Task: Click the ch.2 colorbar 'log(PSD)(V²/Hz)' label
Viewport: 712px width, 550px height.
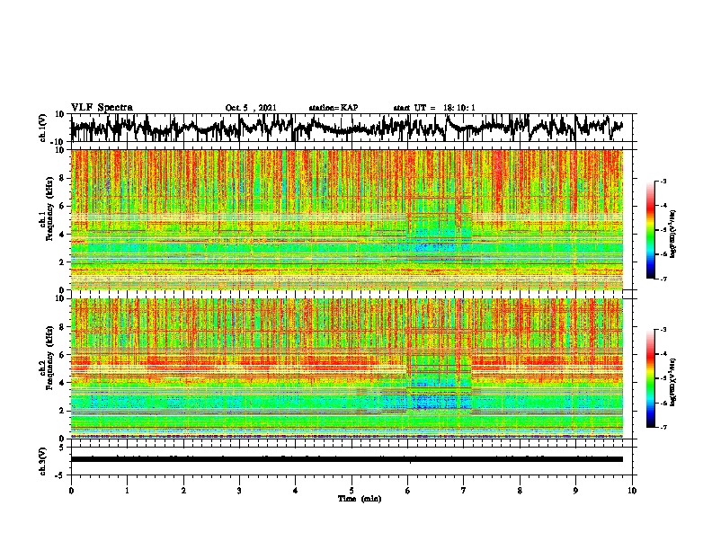Action: 672,382
